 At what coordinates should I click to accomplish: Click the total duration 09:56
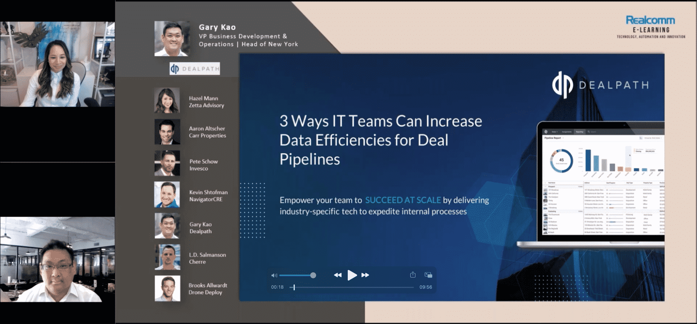[x=426, y=287]
